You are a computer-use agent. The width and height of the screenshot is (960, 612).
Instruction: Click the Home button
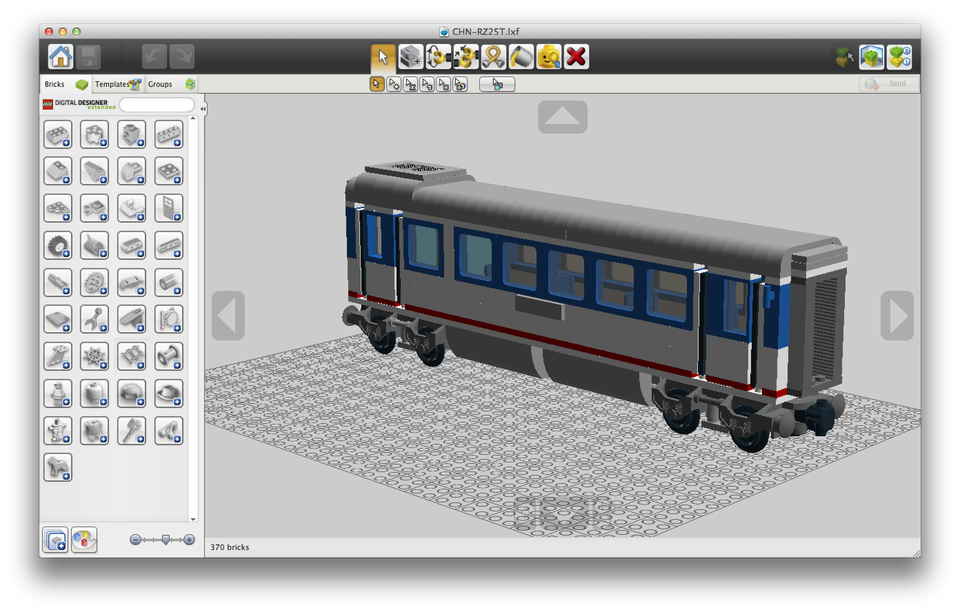(x=61, y=57)
